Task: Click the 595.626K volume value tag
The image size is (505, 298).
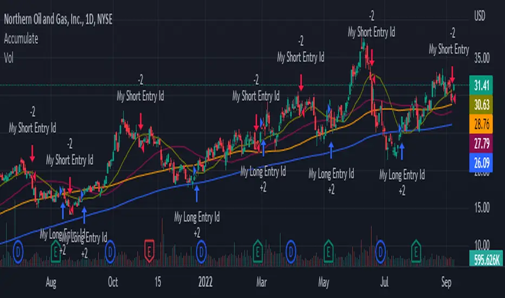Action: (487, 258)
